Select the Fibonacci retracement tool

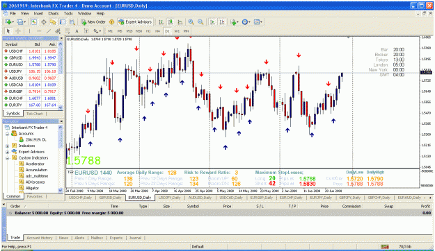point(67,31)
